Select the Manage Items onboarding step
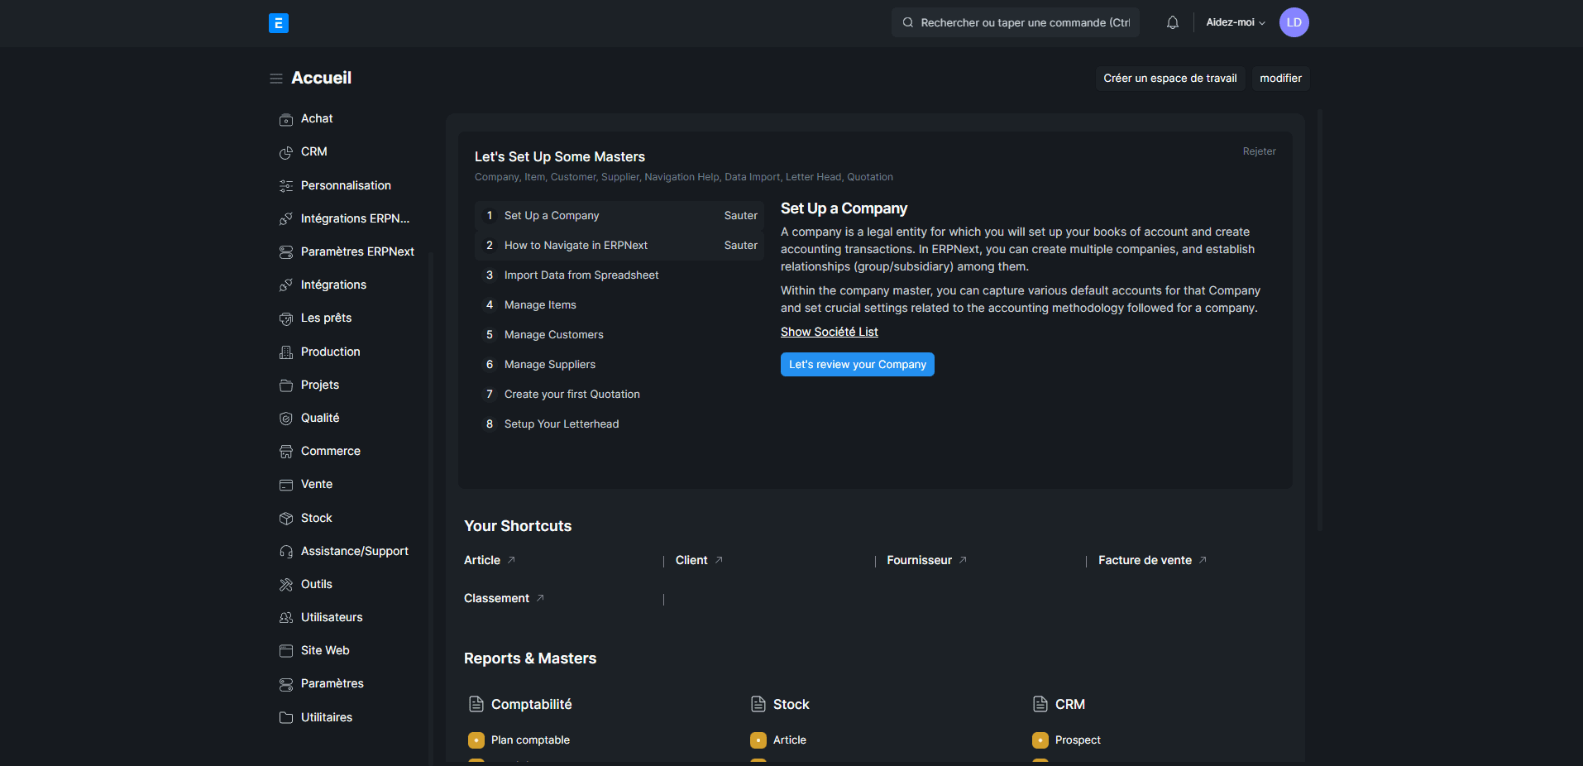The width and height of the screenshot is (1583, 766). click(x=540, y=305)
